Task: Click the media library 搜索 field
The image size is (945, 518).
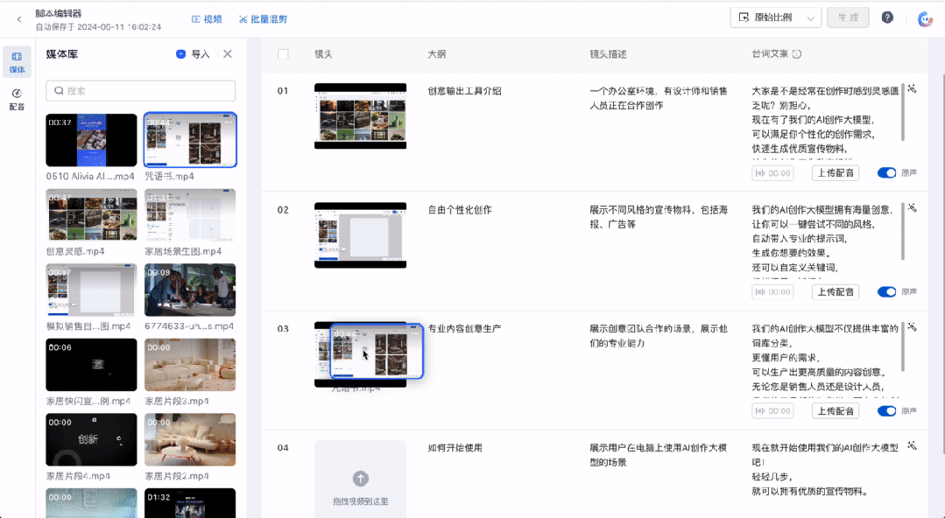Action: click(x=140, y=91)
